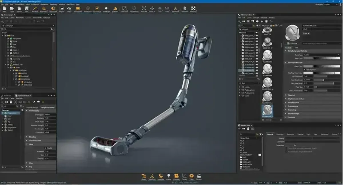Screen dimensions: 343x185
Task: Toggle the Environments node checkbox in Scenegraph
Action: [8, 56]
